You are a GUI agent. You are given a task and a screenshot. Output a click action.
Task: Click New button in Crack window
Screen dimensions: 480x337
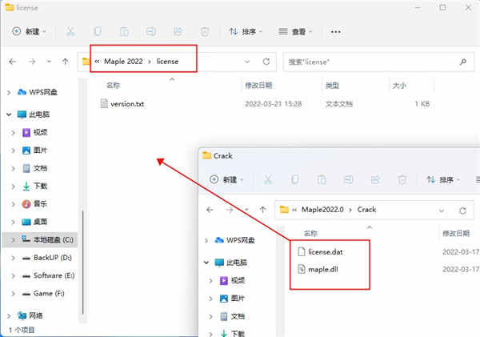point(226,179)
